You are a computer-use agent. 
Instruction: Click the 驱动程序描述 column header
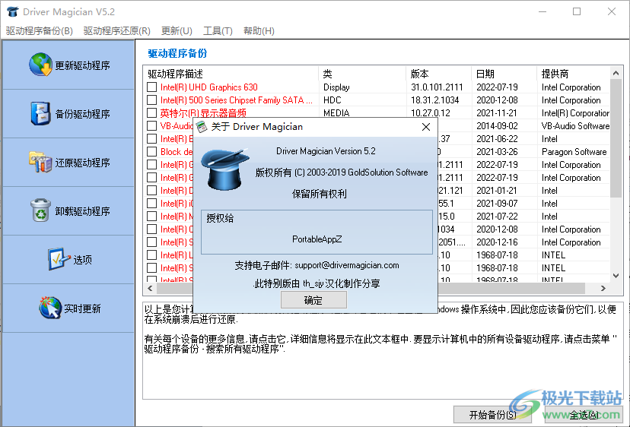(x=231, y=74)
